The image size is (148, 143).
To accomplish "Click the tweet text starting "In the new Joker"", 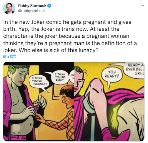I will pyautogui.click(x=70, y=36).
